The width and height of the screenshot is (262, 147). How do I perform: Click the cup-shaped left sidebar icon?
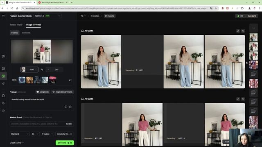coord(3,96)
